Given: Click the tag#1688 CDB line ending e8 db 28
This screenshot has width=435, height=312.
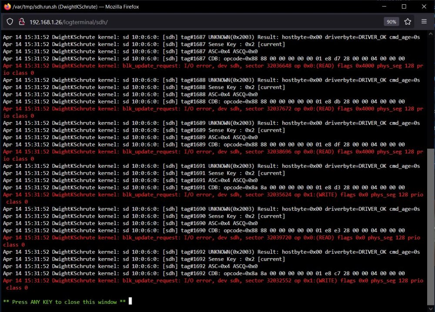Looking at the screenshot, I should coord(204,102).
